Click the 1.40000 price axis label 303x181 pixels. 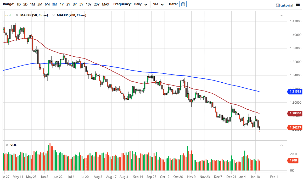coord(296,35)
